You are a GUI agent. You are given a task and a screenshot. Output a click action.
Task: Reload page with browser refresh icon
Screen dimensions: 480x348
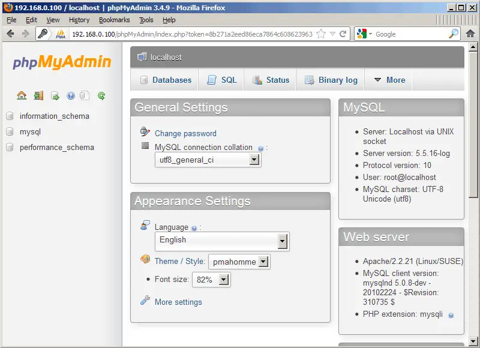pos(343,34)
